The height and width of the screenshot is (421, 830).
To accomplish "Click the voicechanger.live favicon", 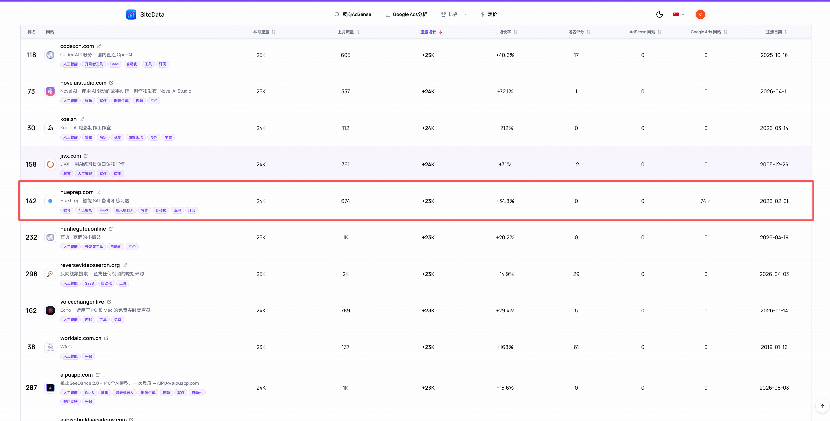I will click(50, 310).
